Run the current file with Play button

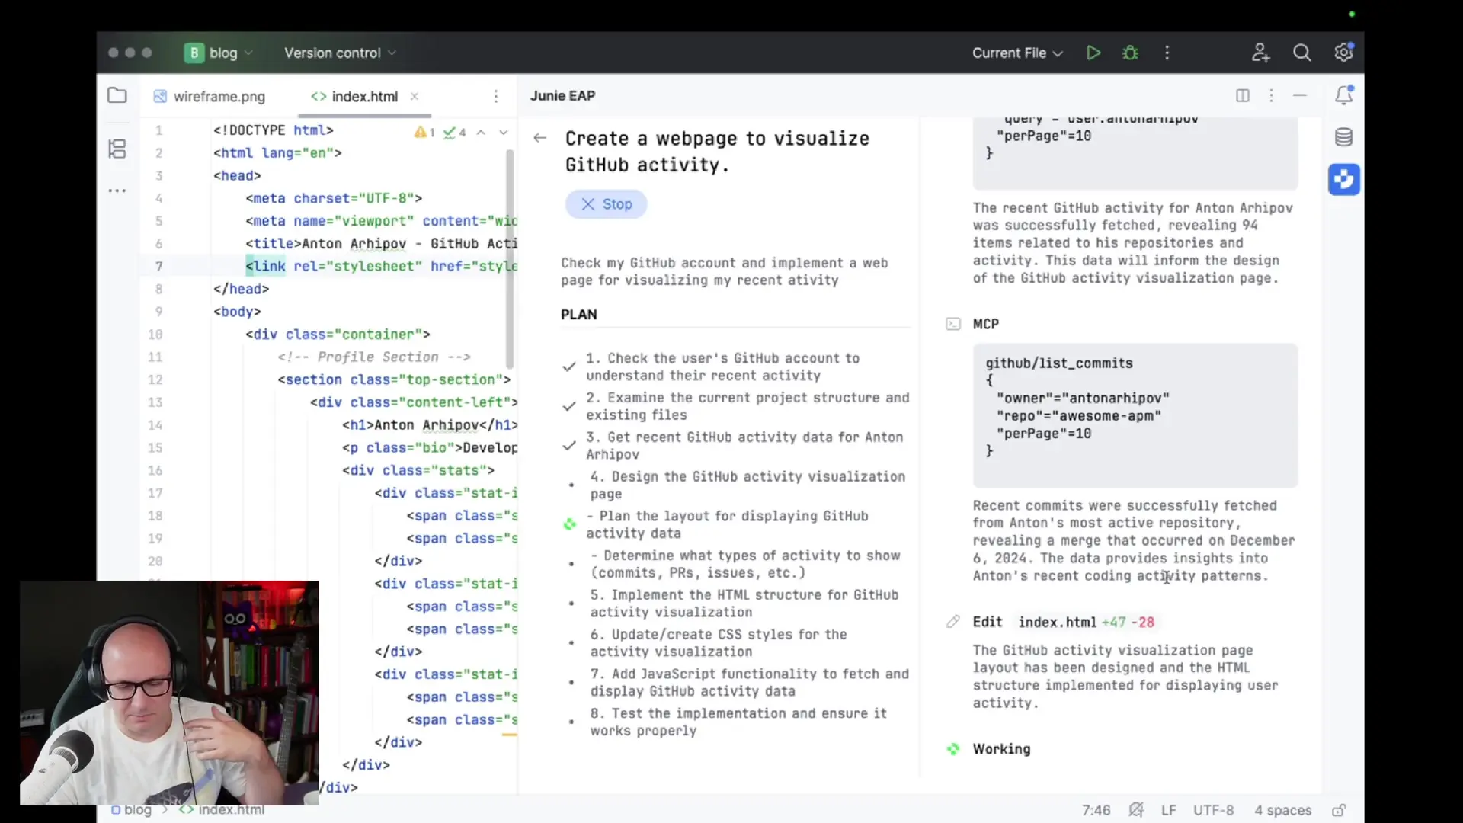tap(1093, 53)
